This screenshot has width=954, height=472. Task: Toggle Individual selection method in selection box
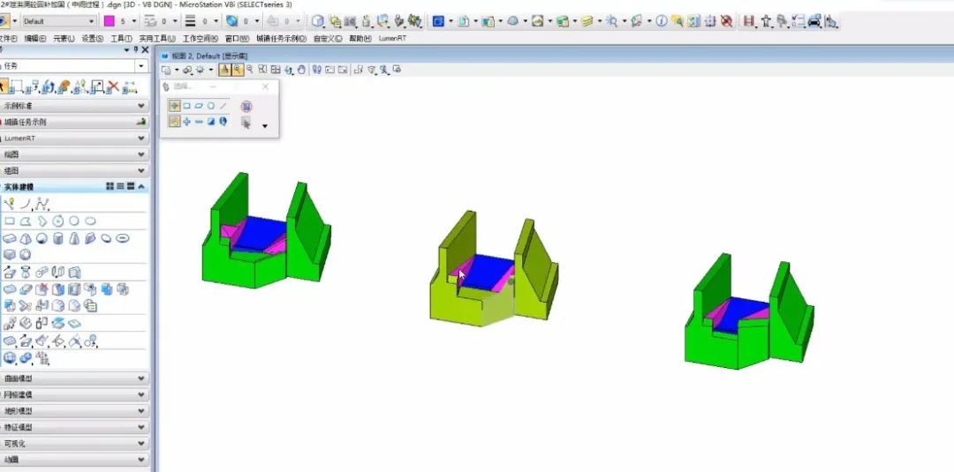tap(174, 106)
